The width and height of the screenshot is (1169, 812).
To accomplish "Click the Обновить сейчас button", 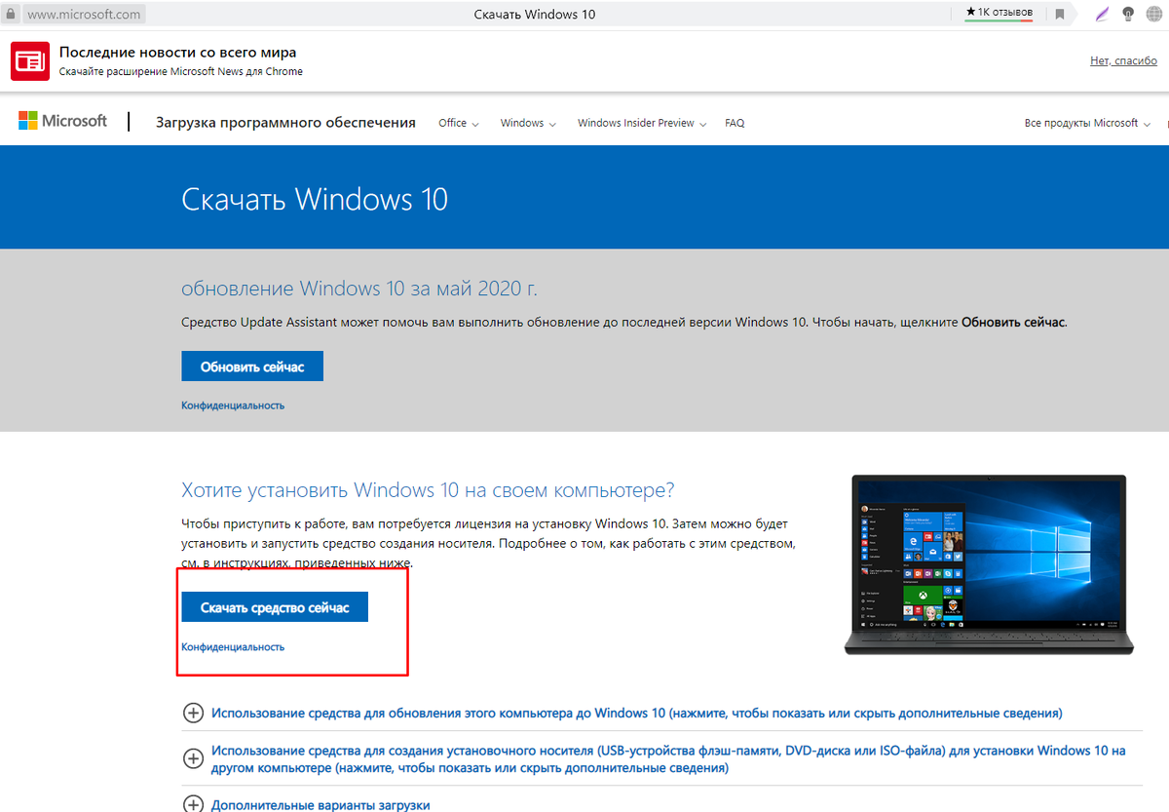I will coord(251,366).
